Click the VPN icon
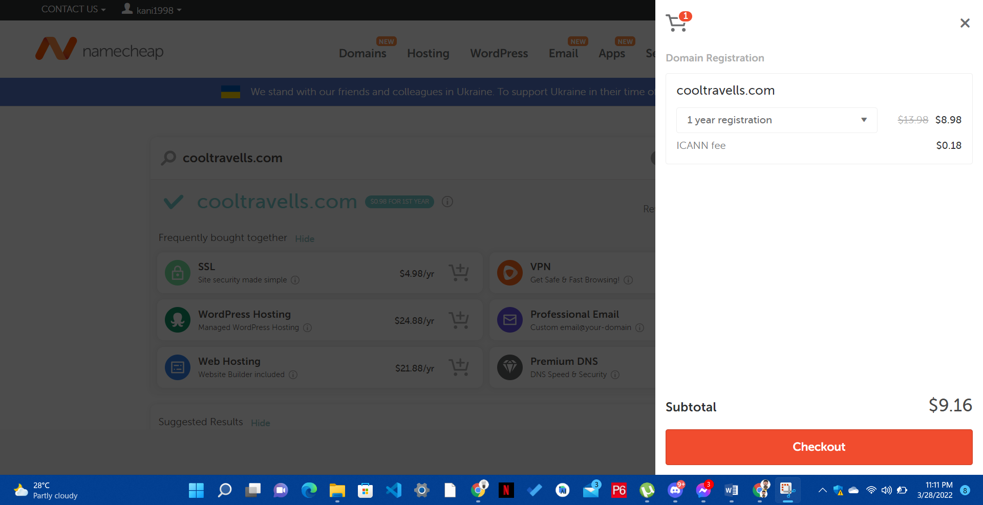Screen dimensions: 983x505 click(x=510, y=273)
